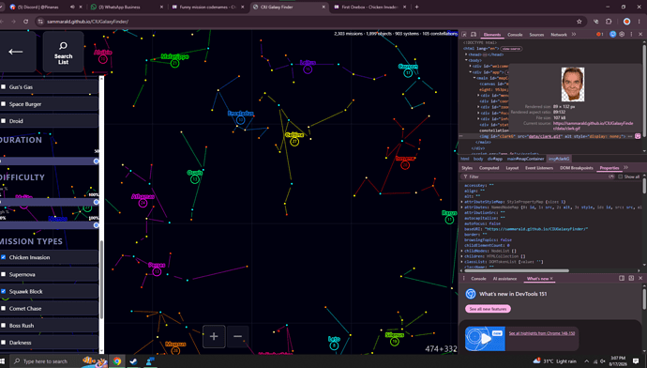Image resolution: width=647 pixels, height=368 pixels.
Task: Toggle the device toolbar icon in DevTools
Action: click(x=474, y=35)
